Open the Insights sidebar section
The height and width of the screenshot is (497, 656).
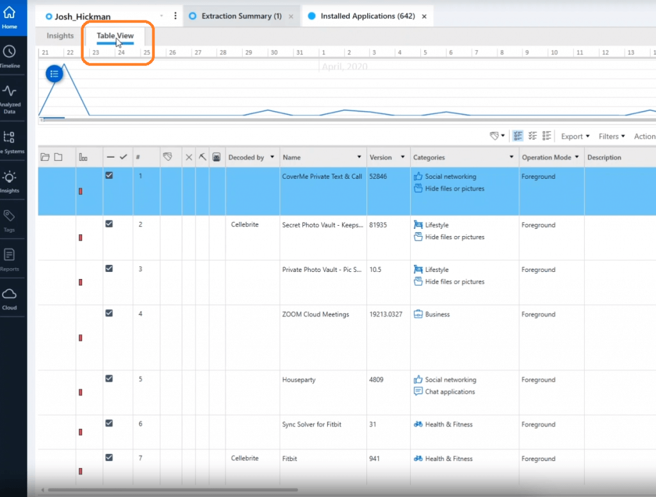tap(10, 181)
